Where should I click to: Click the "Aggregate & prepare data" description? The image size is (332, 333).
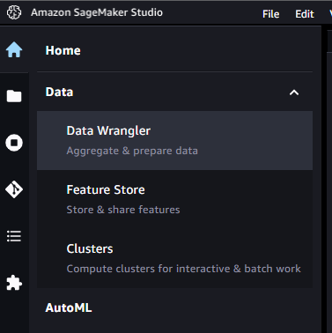click(x=132, y=151)
